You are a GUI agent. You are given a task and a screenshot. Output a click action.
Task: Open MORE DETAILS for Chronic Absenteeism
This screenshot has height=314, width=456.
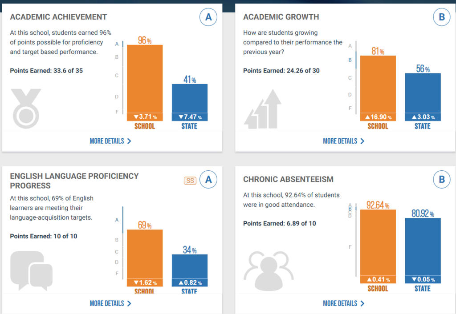click(x=341, y=303)
